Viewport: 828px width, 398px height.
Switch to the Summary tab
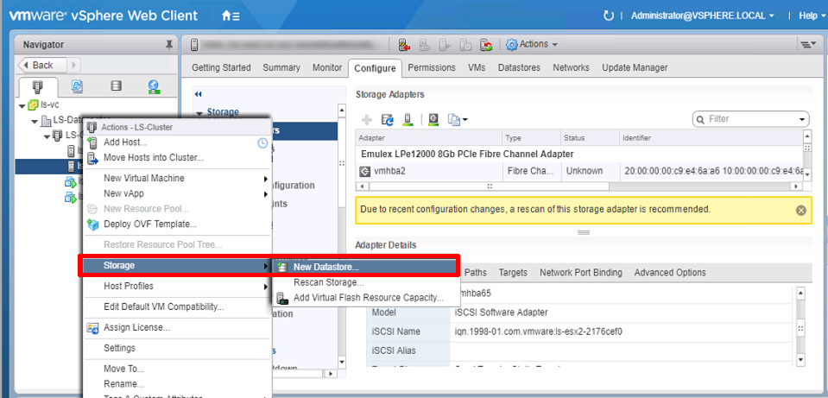(281, 67)
